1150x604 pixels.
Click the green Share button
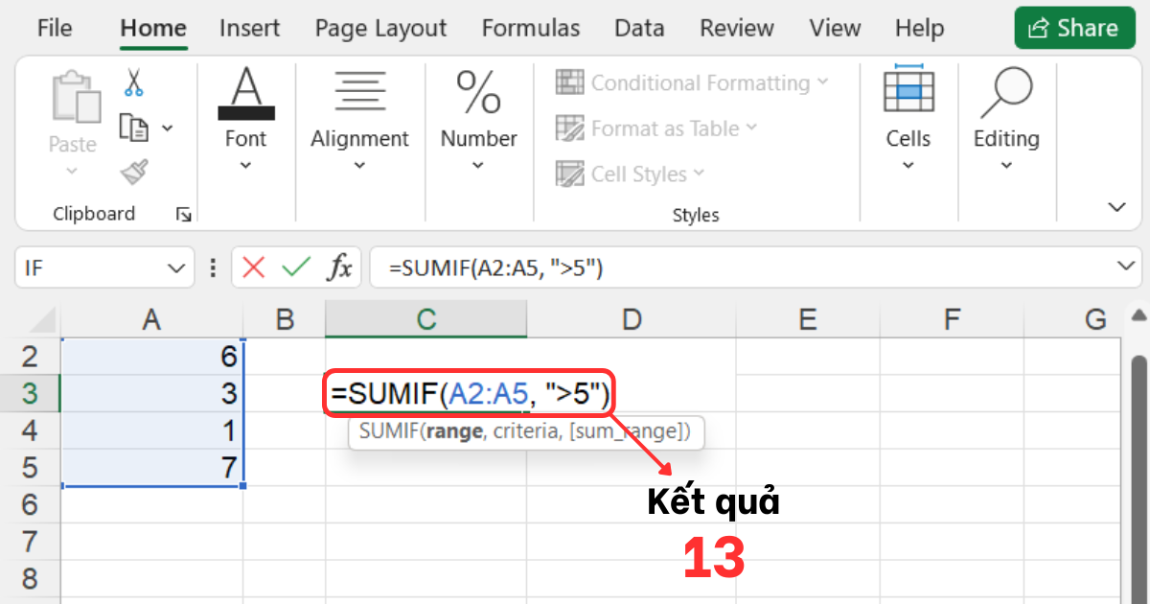(x=1074, y=28)
